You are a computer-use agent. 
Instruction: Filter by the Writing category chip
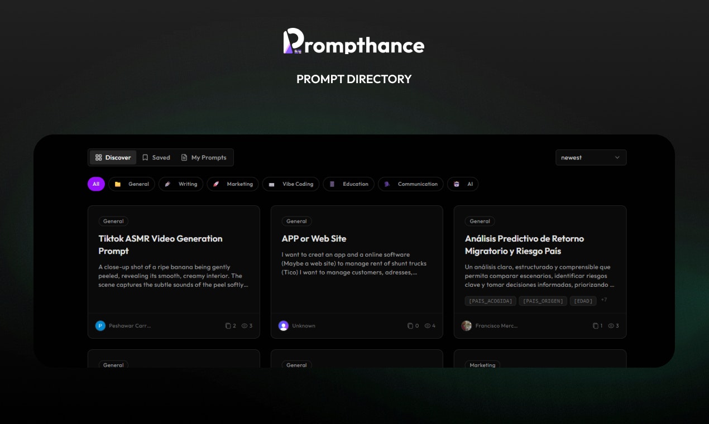coord(181,184)
